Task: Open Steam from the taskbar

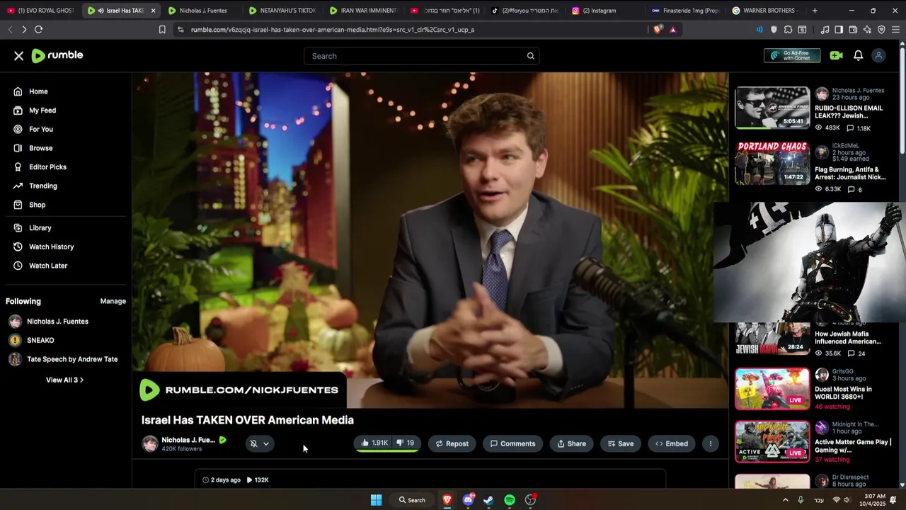Action: pos(488,500)
